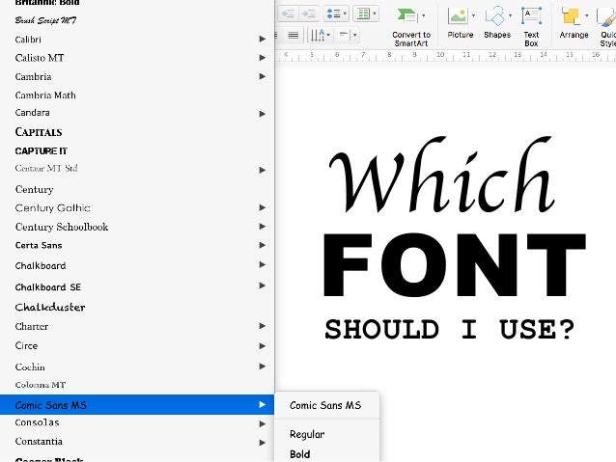The image size is (616, 462).
Task: Choose Comic Sans MS in font list
Action: 50,405
